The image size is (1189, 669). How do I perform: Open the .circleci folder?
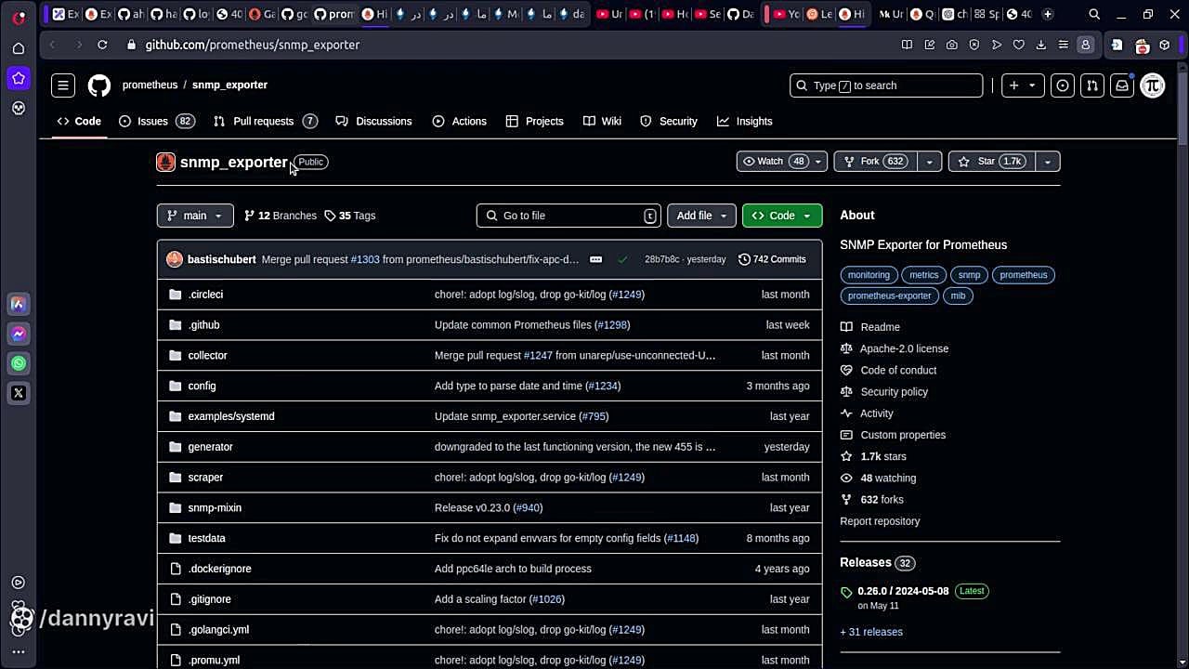click(x=205, y=295)
